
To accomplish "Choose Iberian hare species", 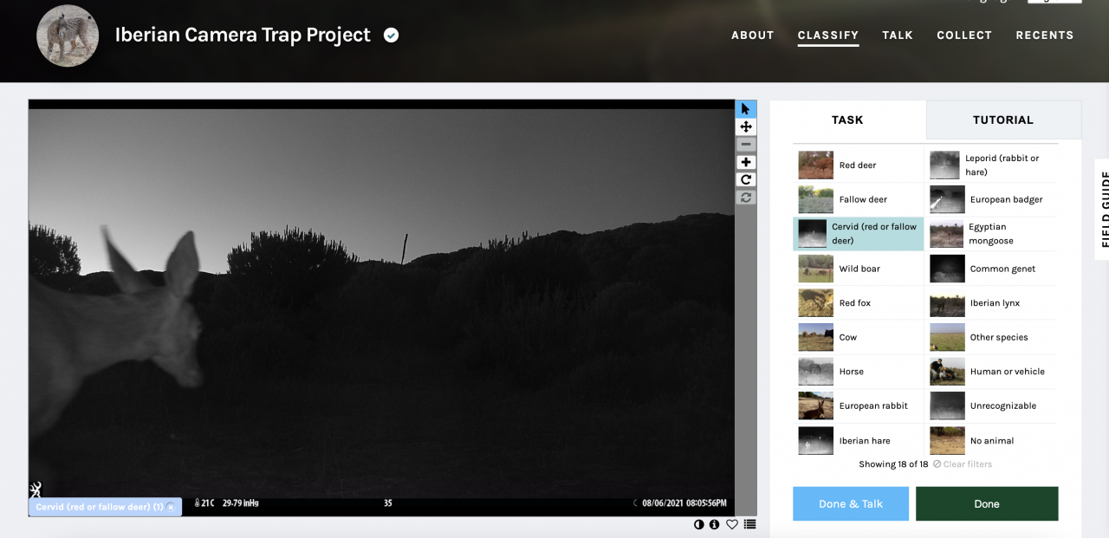I will click(859, 441).
